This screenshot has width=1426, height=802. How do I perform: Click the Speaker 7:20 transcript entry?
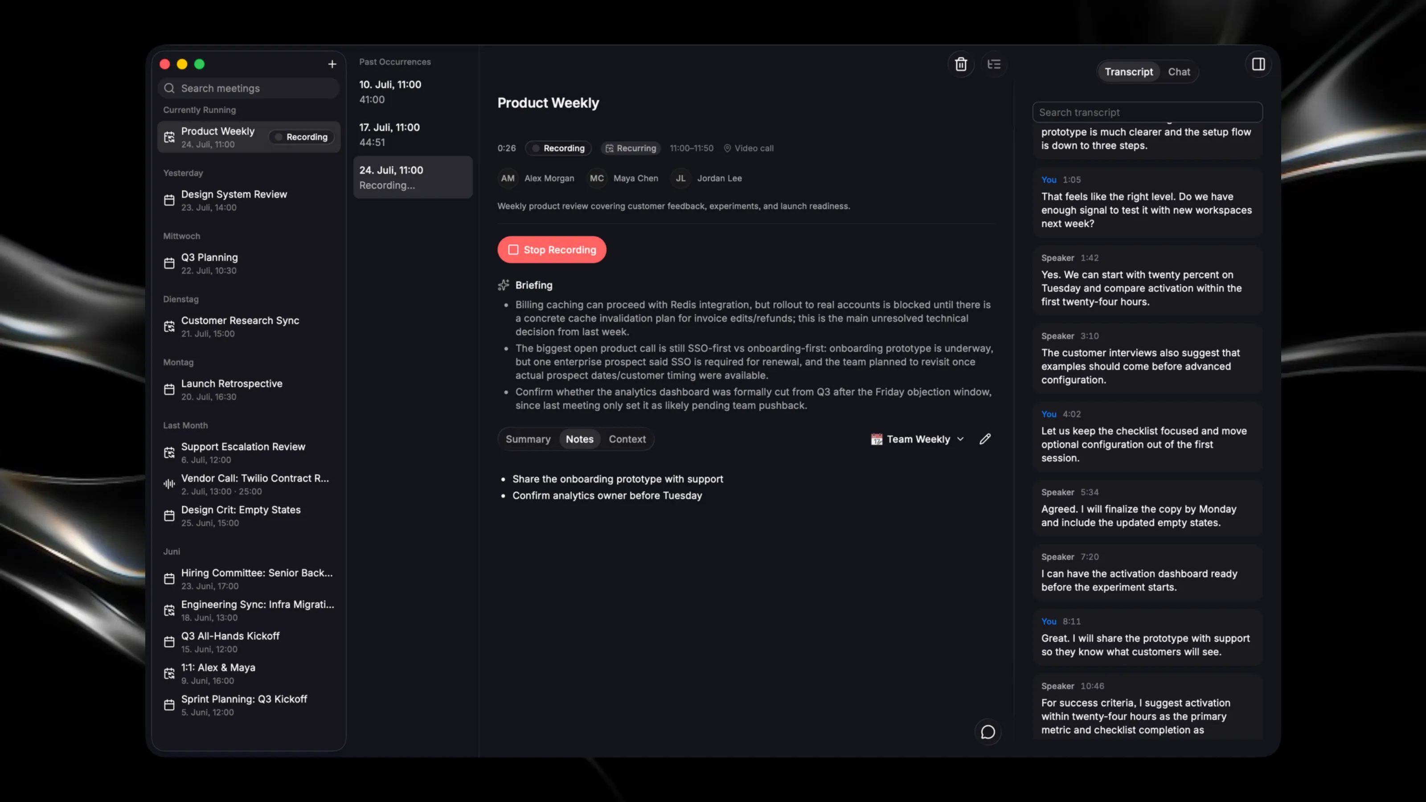point(1147,572)
